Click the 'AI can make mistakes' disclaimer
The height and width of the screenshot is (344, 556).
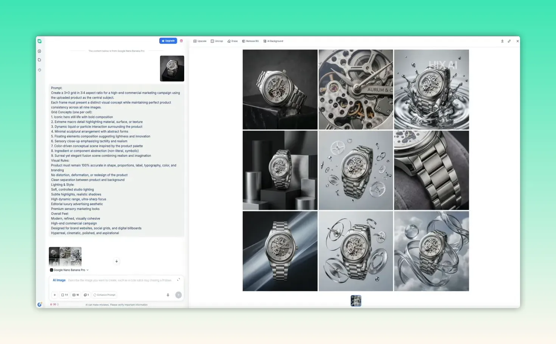click(116, 305)
